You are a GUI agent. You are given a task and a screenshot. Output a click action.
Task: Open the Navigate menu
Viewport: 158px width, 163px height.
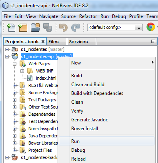coord(48,16)
